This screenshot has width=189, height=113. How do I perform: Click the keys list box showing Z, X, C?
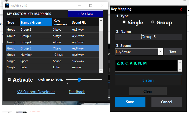click(146, 66)
